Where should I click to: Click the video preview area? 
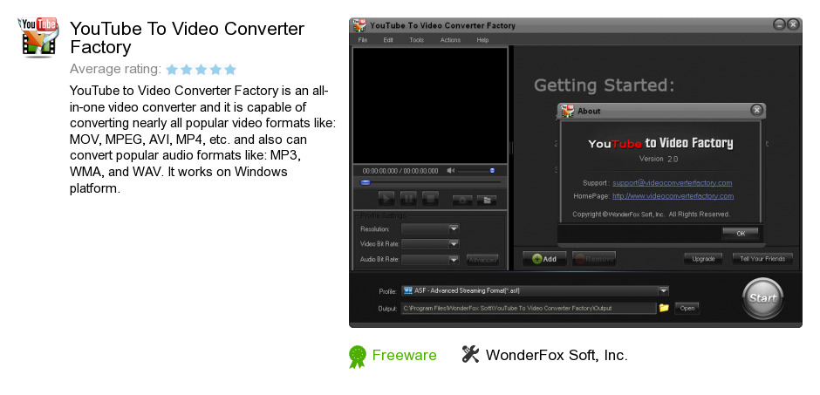(430, 106)
